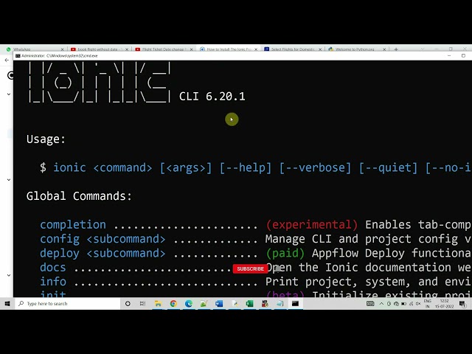Check the battery status tray icon

tap(403, 304)
